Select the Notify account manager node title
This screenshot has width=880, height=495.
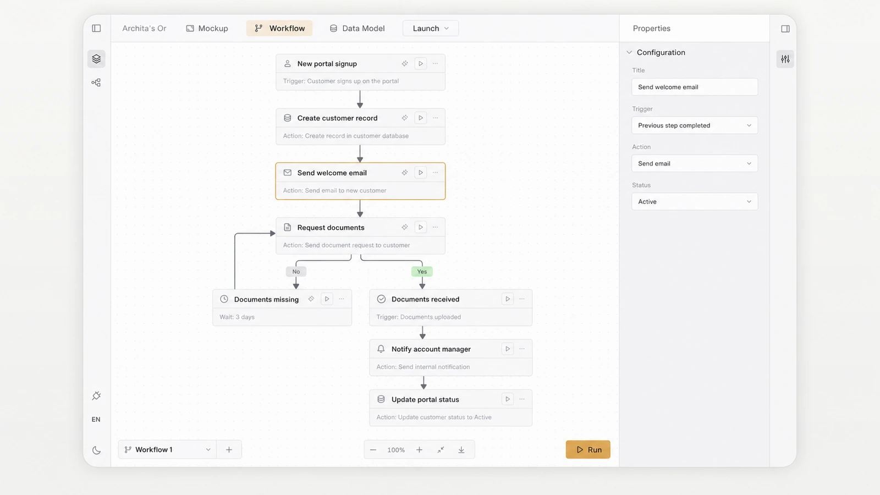(431, 349)
